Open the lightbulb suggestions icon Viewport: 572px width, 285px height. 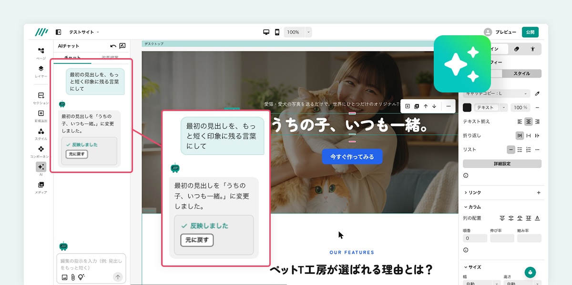[82, 277]
